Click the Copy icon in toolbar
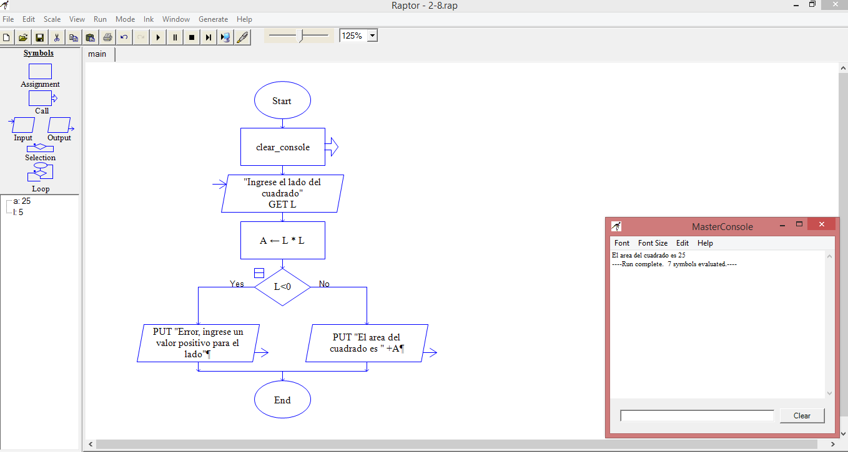Screen dimensions: 848x452 tap(74, 37)
